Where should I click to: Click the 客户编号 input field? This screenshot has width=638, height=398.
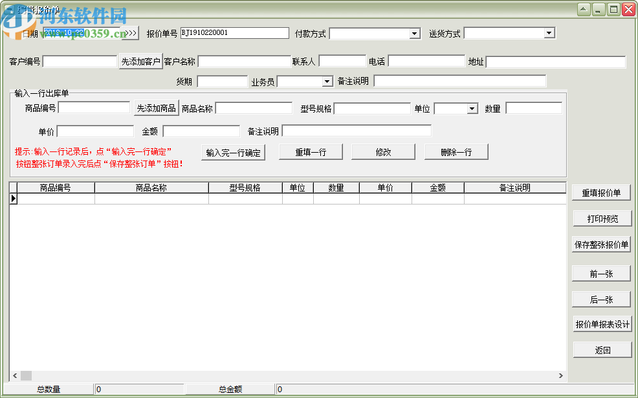[80, 61]
